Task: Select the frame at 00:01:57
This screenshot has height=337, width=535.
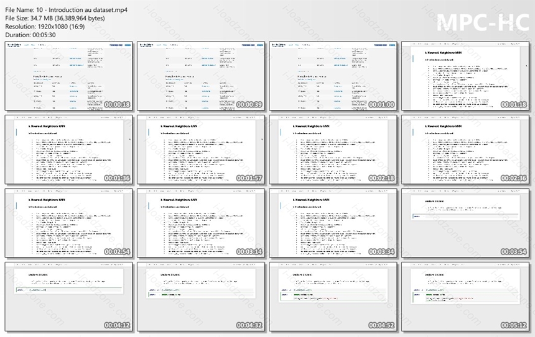Action: (x=201, y=150)
